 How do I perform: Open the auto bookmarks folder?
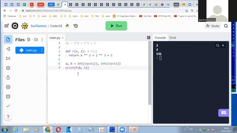106,16
